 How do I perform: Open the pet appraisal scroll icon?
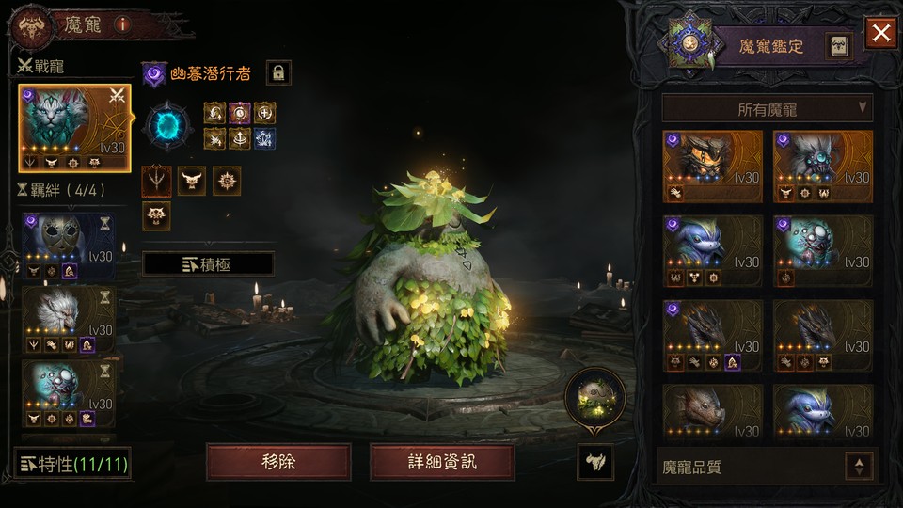click(x=838, y=46)
